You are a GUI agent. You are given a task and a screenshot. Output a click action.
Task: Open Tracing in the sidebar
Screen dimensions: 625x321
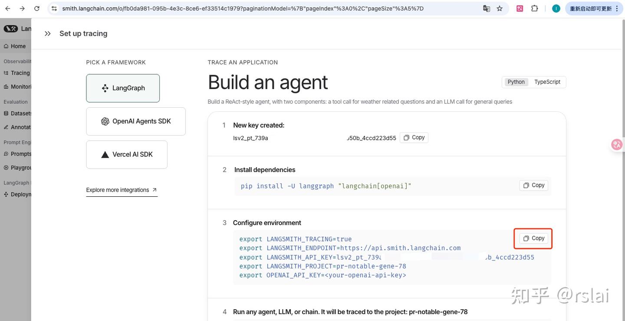(x=20, y=73)
